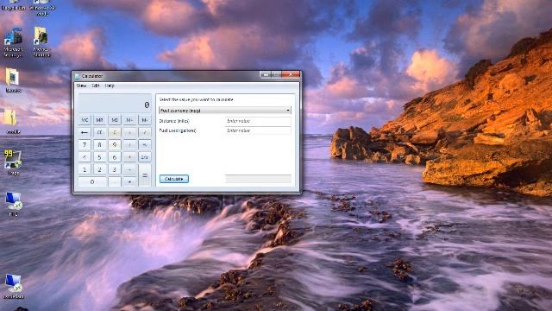552x311 pixels.
Task: Open the Help menu in Calculator
Action: point(110,86)
